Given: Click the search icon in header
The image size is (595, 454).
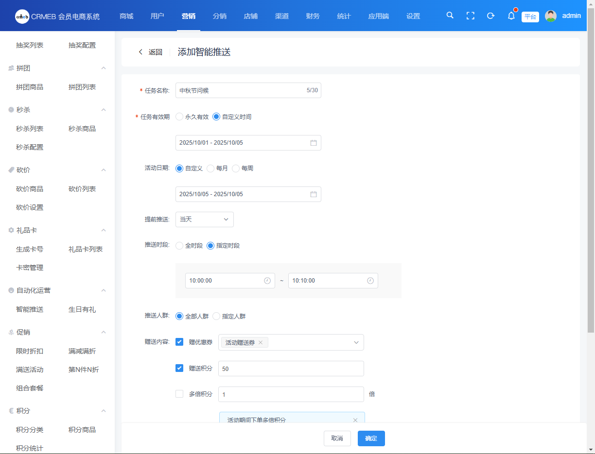Looking at the screenshot, I should (450, 16).
